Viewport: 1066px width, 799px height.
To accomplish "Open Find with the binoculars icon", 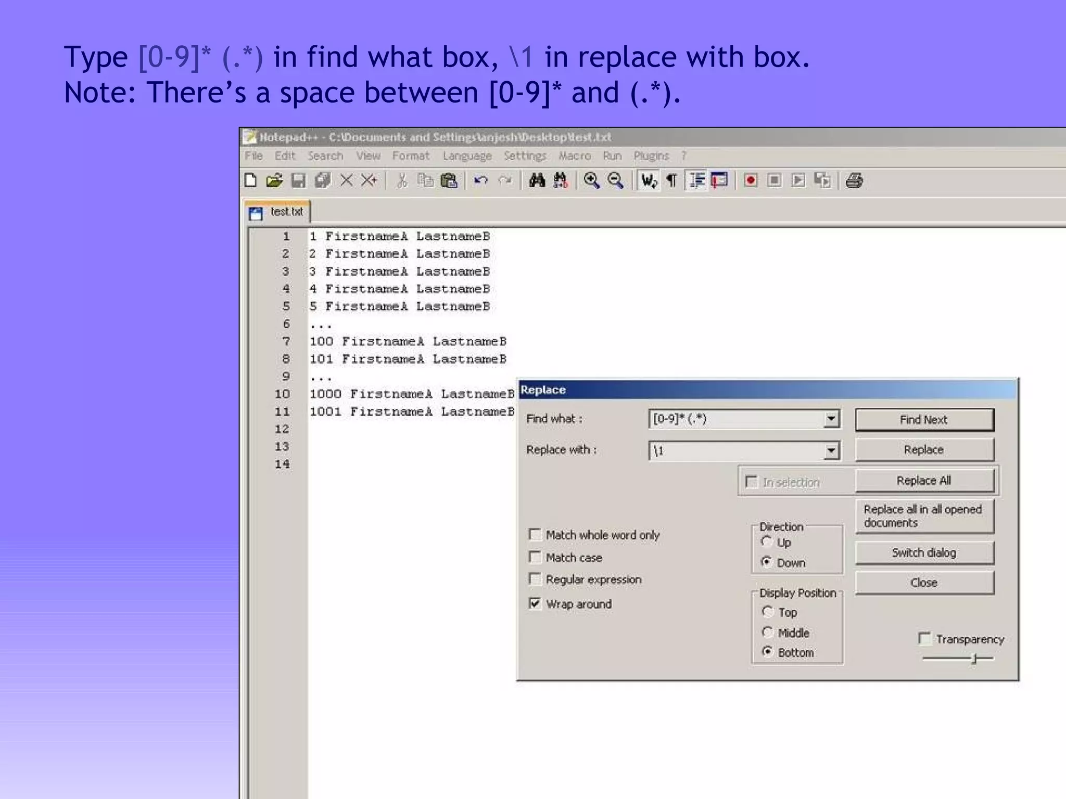I will (537, 181).
